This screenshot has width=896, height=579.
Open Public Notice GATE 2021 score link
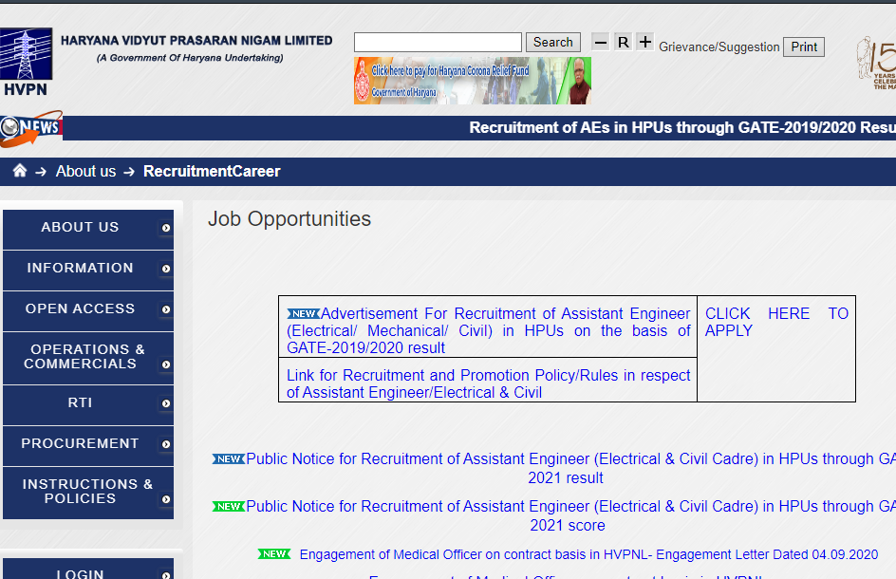click(x=569, y=515)
